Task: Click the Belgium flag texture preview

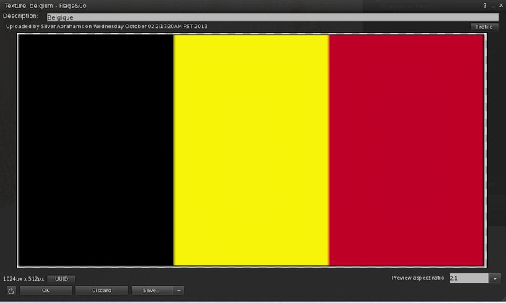Action: coord(252,150)
